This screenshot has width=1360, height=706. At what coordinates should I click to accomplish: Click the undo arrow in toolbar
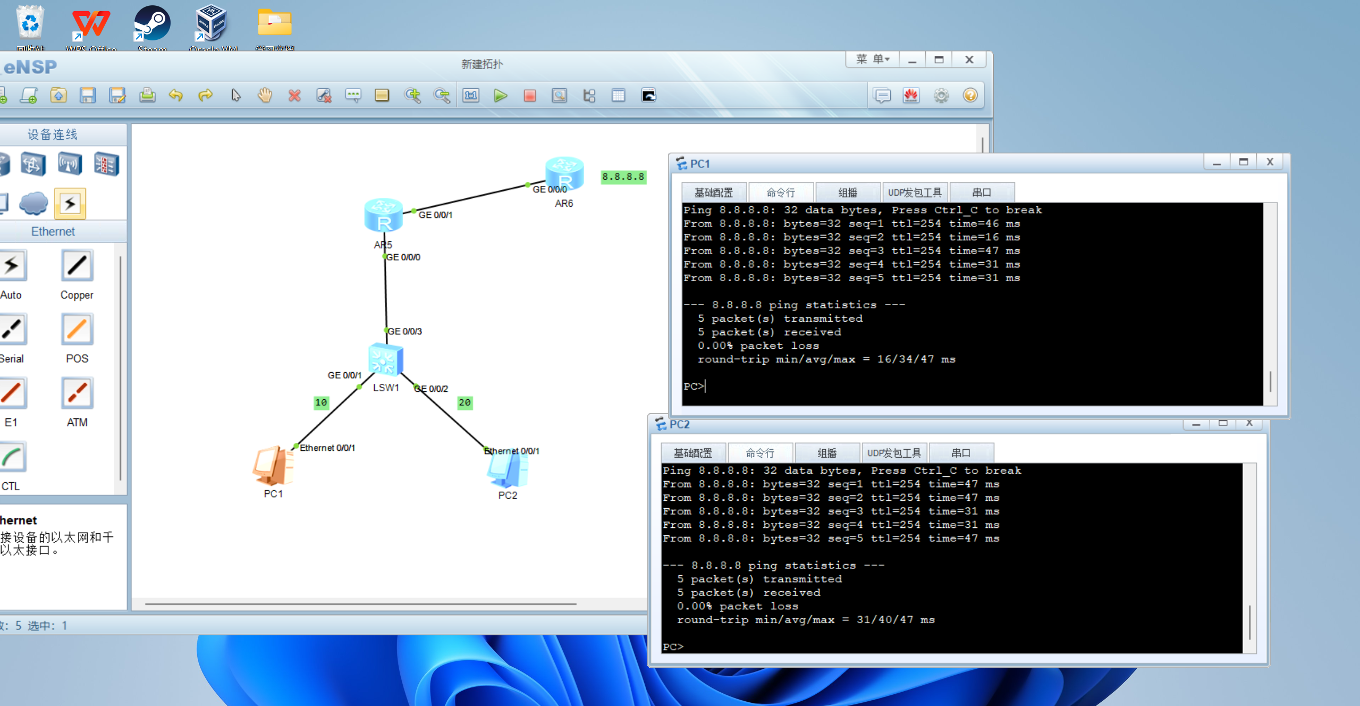(176, 96)
